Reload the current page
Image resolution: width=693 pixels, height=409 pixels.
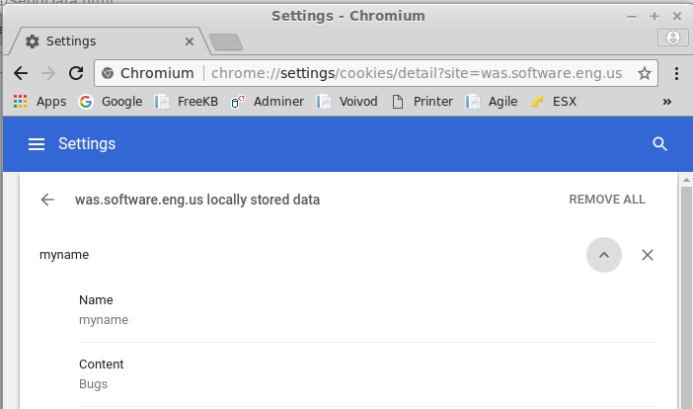(76, 73)
